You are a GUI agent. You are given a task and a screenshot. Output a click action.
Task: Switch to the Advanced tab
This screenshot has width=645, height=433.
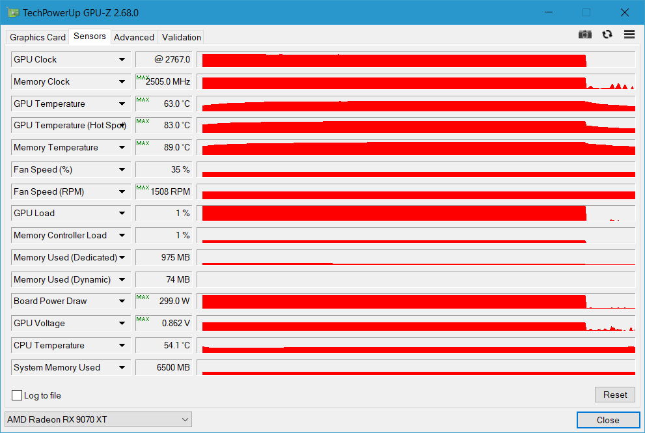(x=134, y=37)
